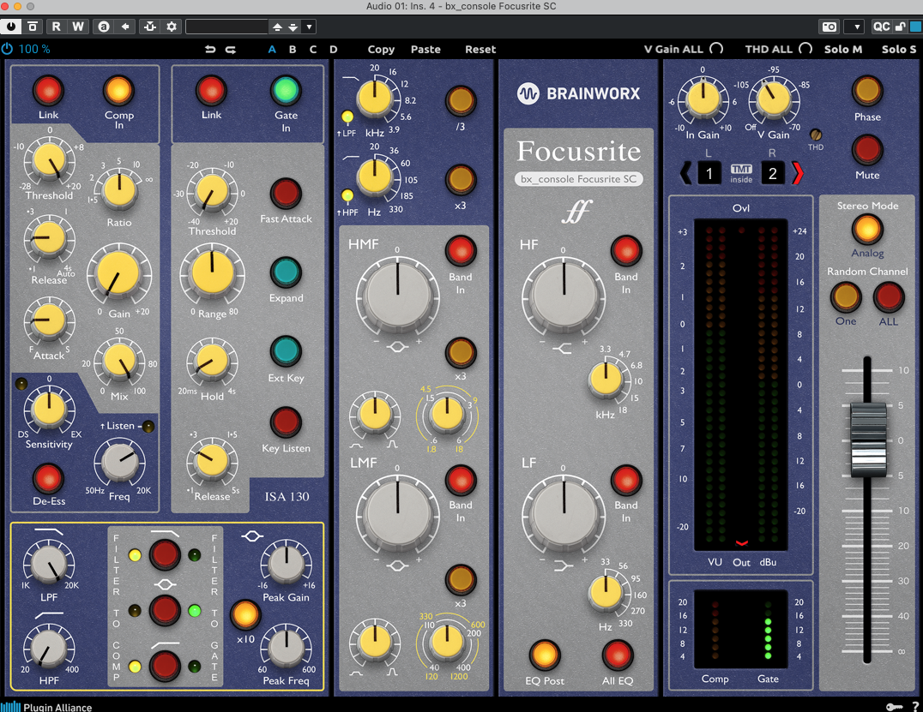Toggle the blue plugin power icon near 100%

(x=7, y=49)
